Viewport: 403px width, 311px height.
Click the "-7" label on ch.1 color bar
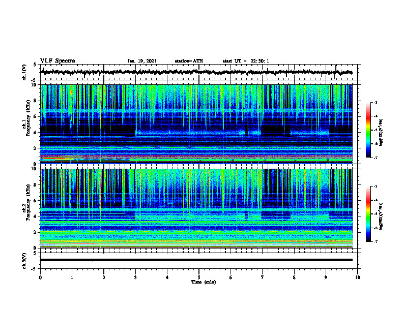click(375, 158)
